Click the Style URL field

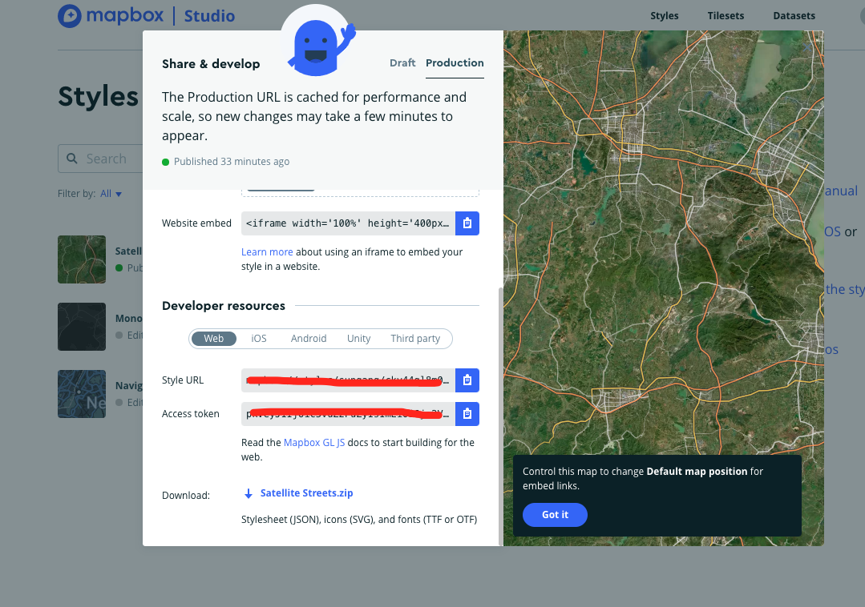[x=348, y=380]
